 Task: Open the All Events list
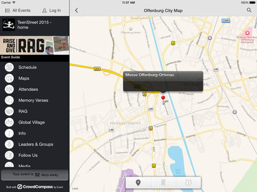pos(18,11)
